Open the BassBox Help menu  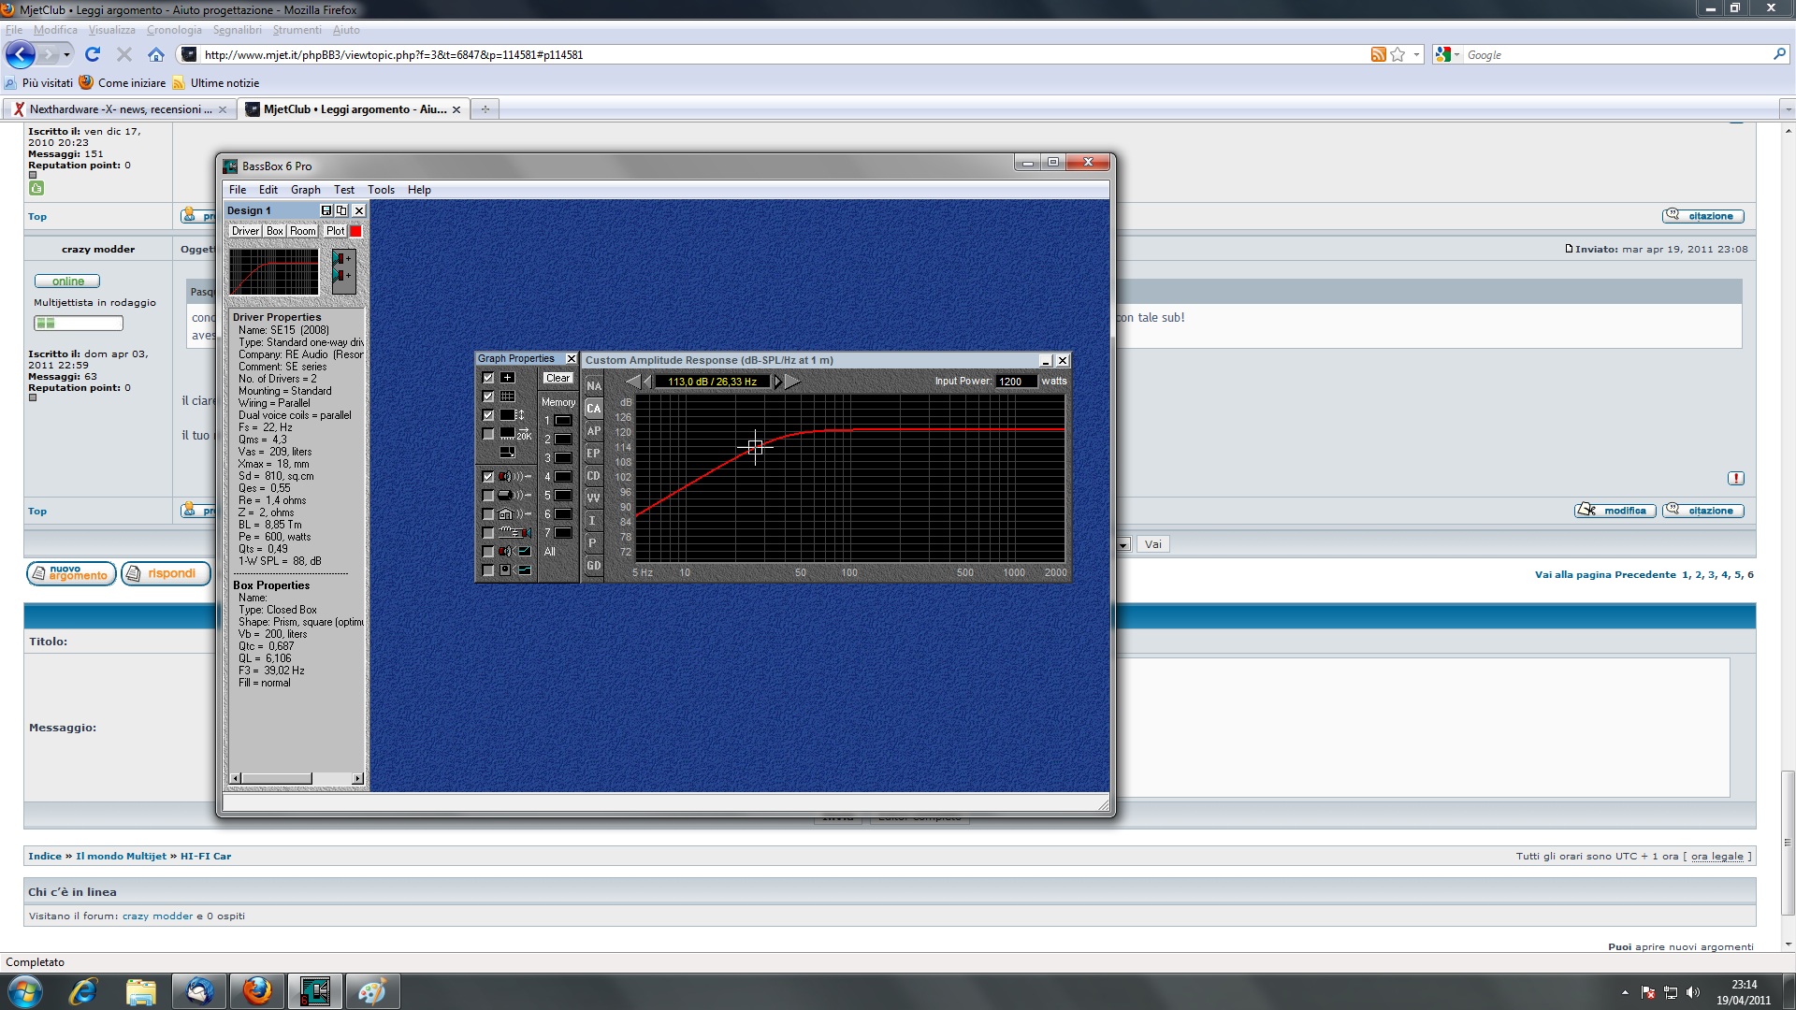[x=419, y=190]
